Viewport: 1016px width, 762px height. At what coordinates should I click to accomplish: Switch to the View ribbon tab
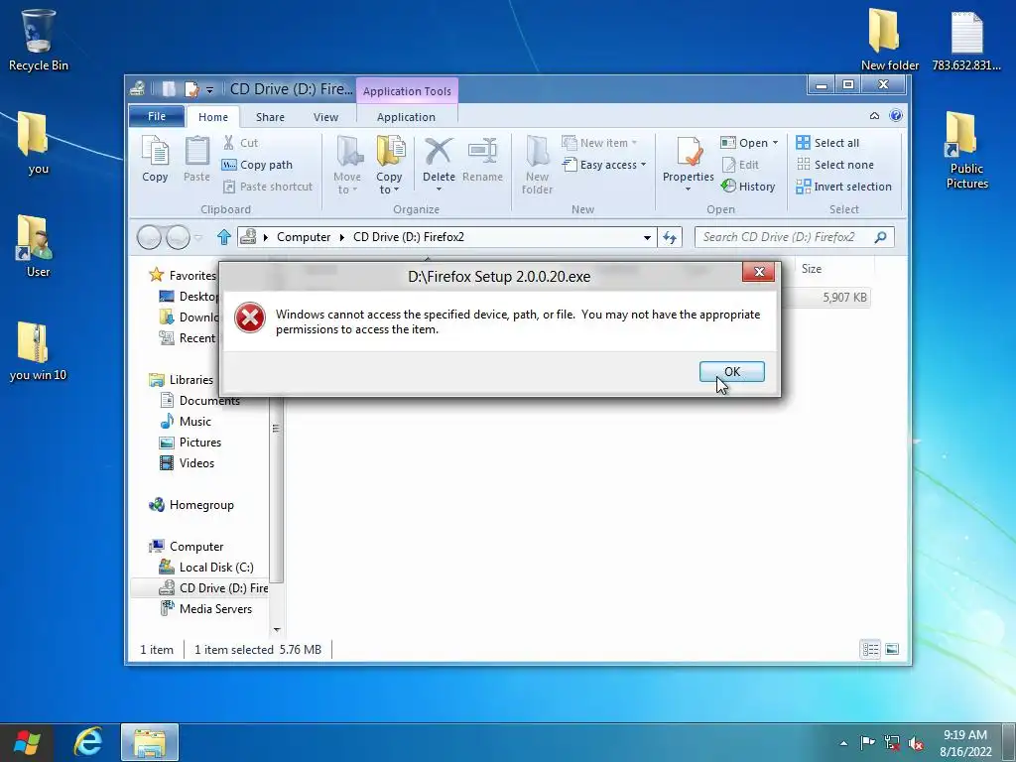[325, 117]
